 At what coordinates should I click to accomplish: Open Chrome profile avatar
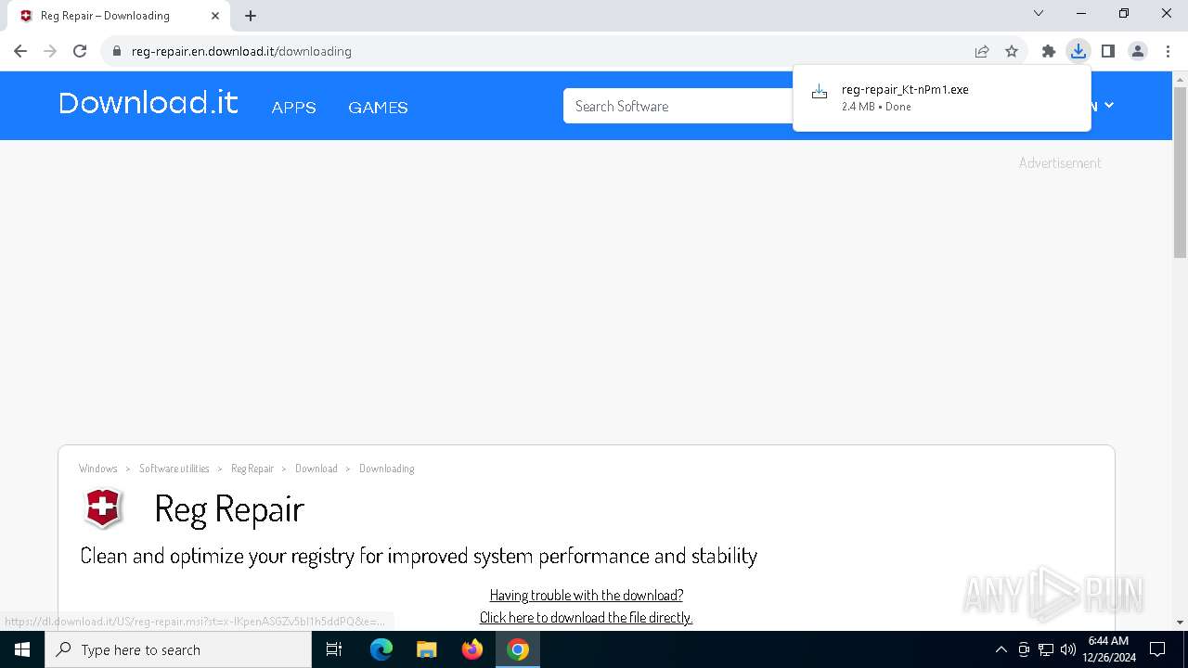coord(1138,51)
